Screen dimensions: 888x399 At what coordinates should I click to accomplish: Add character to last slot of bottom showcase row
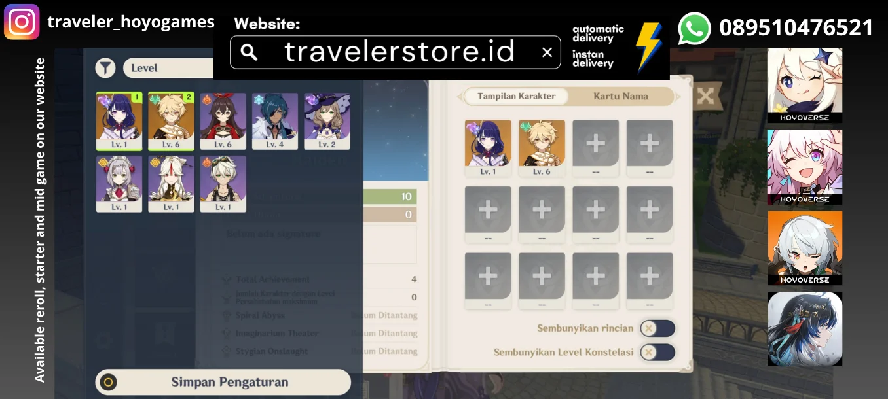pos(649,281)
